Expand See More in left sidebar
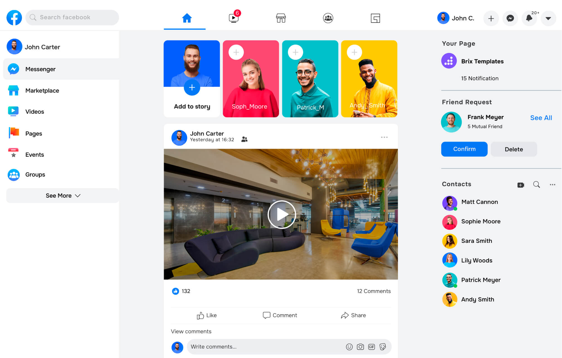Viewport: 562px width, 358px height. coord(63,195)
